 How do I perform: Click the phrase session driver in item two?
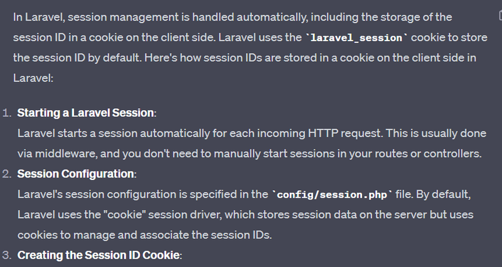pos(184,214)
